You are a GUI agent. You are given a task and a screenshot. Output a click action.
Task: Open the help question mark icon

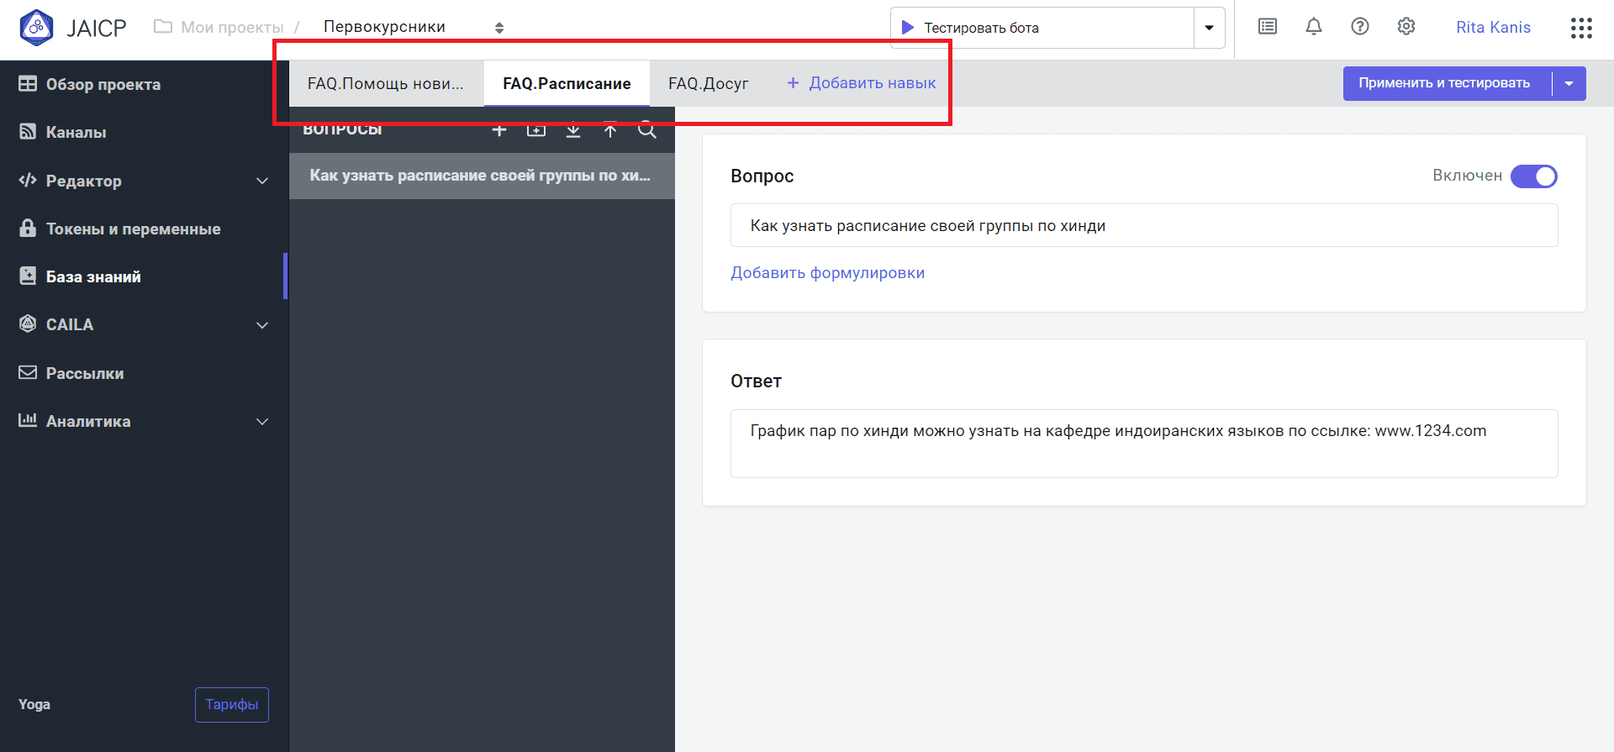(x=1359, y=27)
